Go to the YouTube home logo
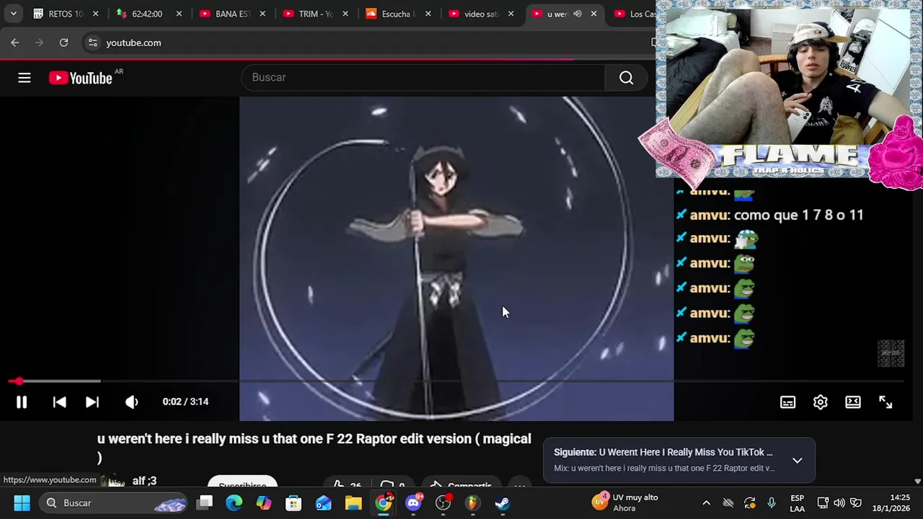 click(x=81, y=78)
